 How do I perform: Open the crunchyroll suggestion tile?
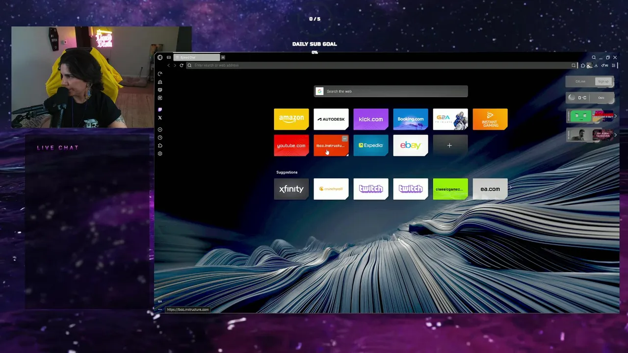coord(331,189)
